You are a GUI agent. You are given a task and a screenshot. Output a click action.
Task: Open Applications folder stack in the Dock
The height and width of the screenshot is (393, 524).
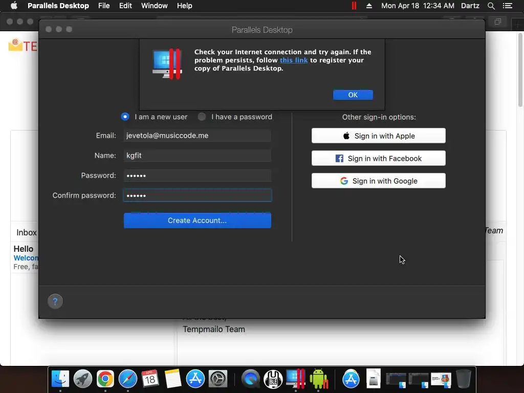pos(351,379)
